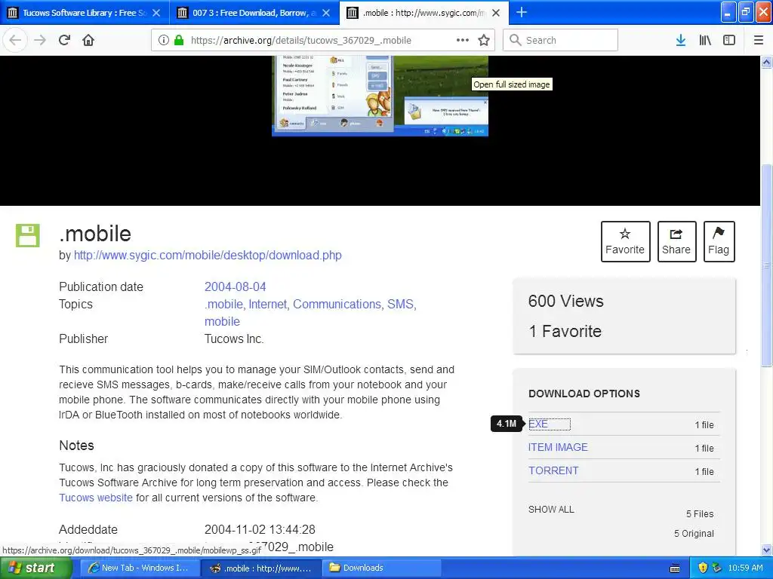Viewport: 773px width, 579px height.
Task: Go back using the browser back arrow
Action: pyautogui.click(x=15, y=40)
